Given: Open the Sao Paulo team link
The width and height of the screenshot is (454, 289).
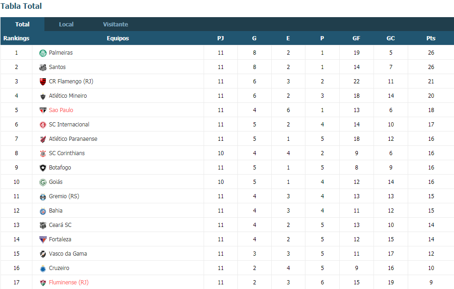Looking at the screenshot, I should tap(61, 110).
